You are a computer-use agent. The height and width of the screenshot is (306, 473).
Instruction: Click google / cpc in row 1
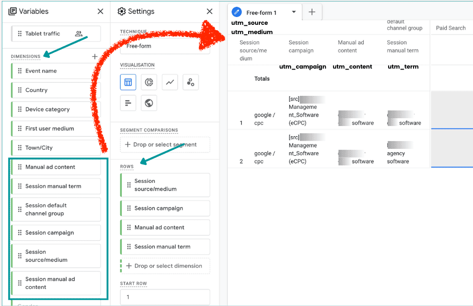click(265, 119)
